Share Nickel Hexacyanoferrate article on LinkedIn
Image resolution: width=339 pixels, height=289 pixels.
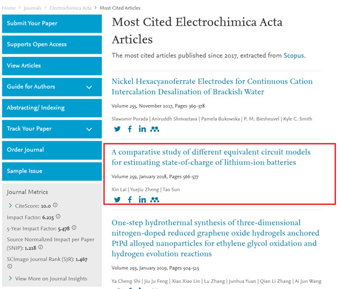tap(142, 129)
